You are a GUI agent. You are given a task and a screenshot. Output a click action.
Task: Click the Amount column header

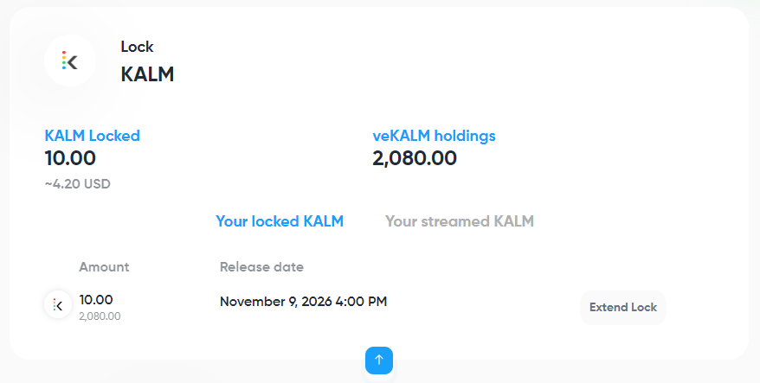104,266
